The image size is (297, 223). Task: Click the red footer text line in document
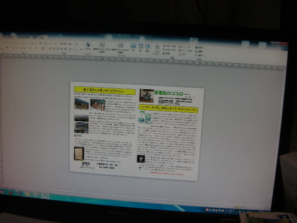point(166,173)
